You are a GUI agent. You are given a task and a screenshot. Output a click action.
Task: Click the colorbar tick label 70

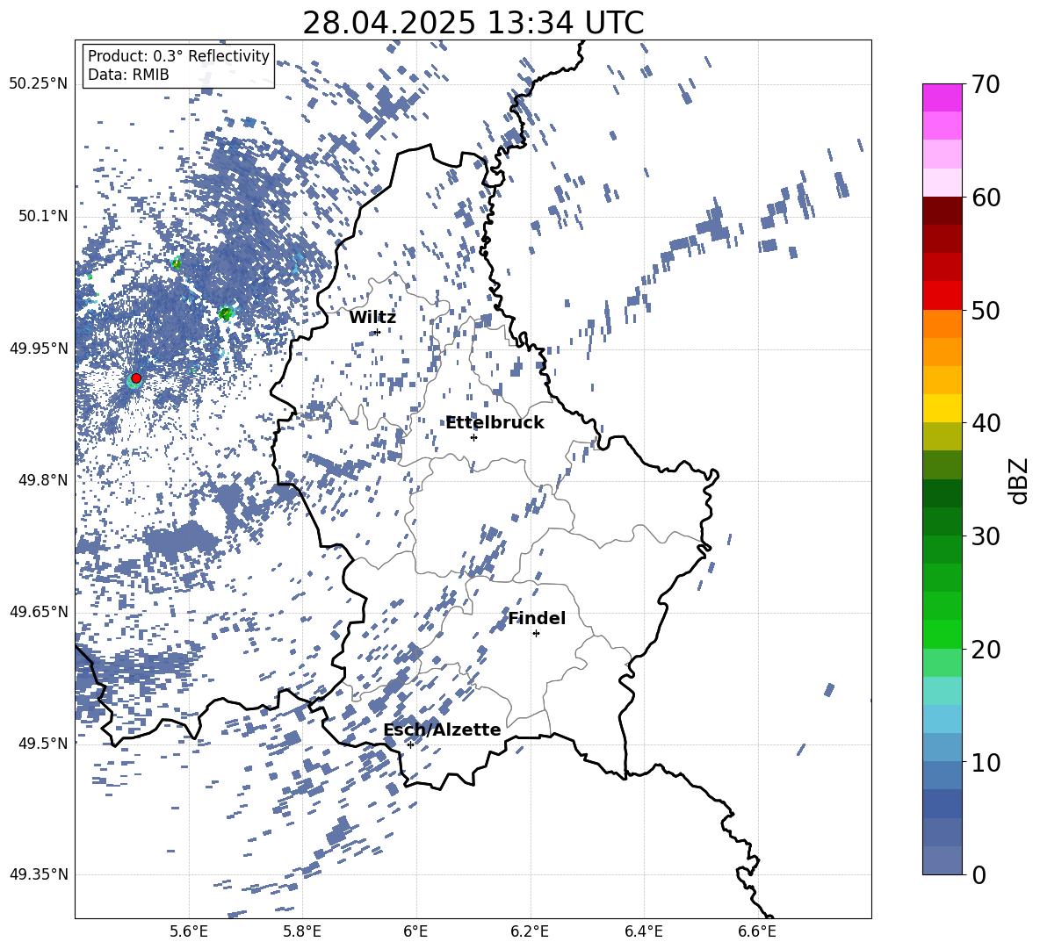point(986,84)
